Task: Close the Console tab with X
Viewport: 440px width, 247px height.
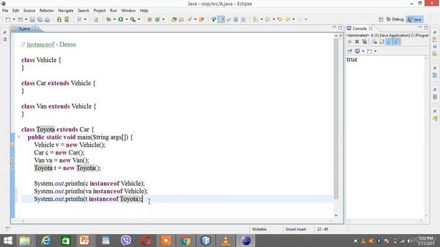Action: [x=371, y=29]
